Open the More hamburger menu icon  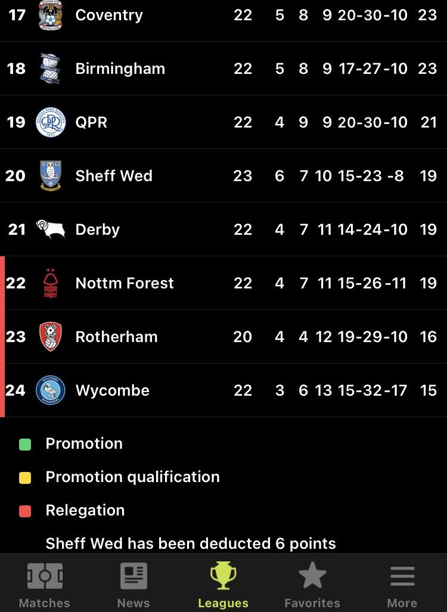pyautogui.click(x=402, y=576)
